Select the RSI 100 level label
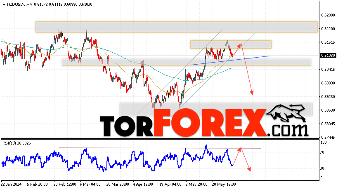This screenshot has height=189, width=338. coord(324,142)
